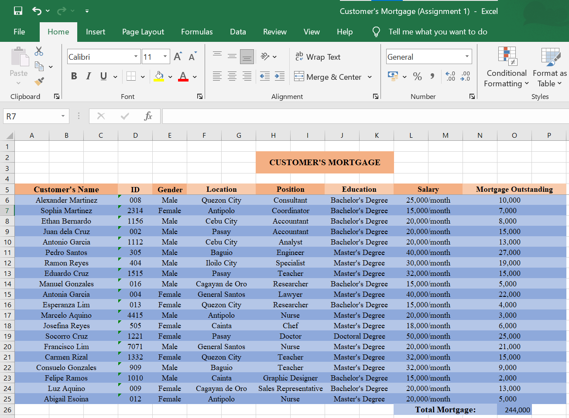This screenshot has height=418, width=569.
Task: Toggle Italic formatting
Action: click(x=89, y=76)
